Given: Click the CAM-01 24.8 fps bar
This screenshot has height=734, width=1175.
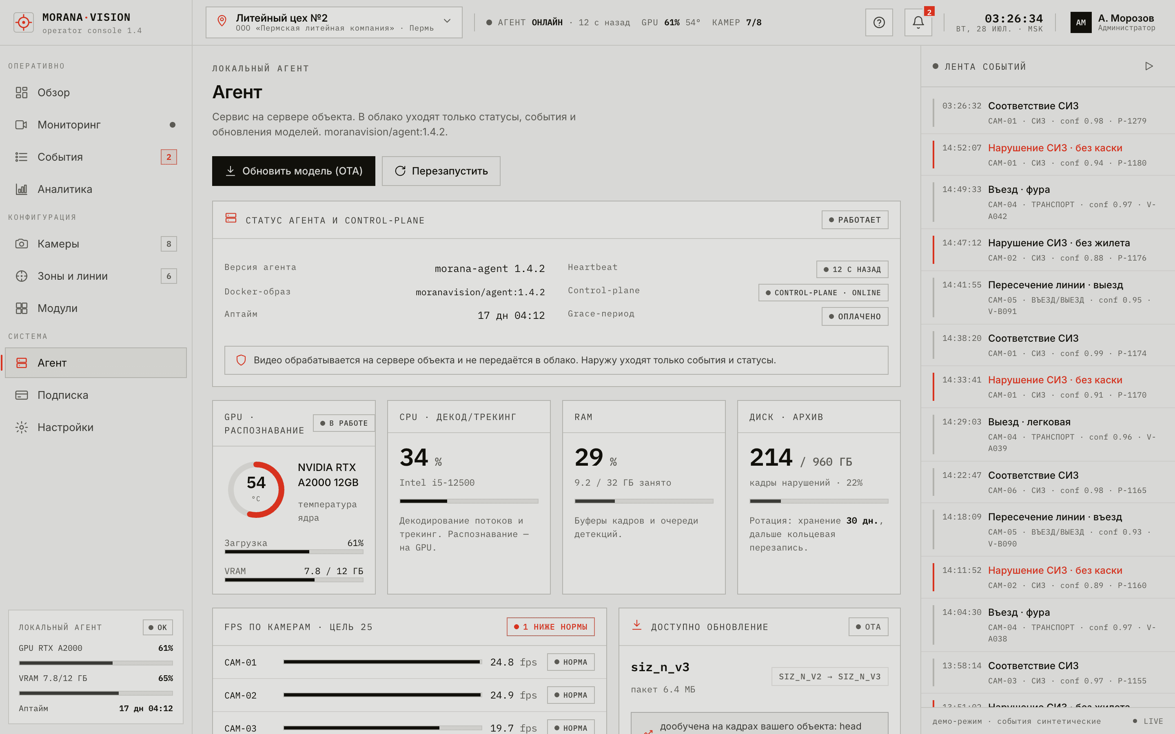Looking at the screenshot, I should [x=383, y=662].
